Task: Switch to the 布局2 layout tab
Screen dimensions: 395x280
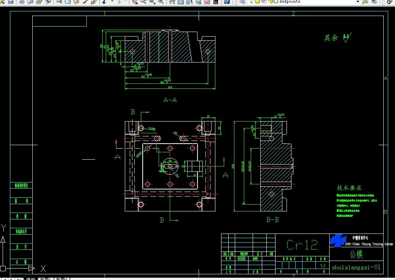Action: point(61,279)
